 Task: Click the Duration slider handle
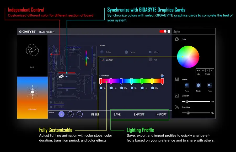point(187,101)
